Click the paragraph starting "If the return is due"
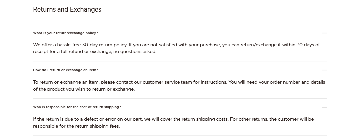This screenshot has height=139, width=361. (x=173, y=122)
